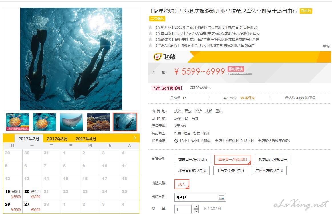Decrease quantity with the down arrow
Viewport: 332px width, 214px height.
[x=196, y=211]
